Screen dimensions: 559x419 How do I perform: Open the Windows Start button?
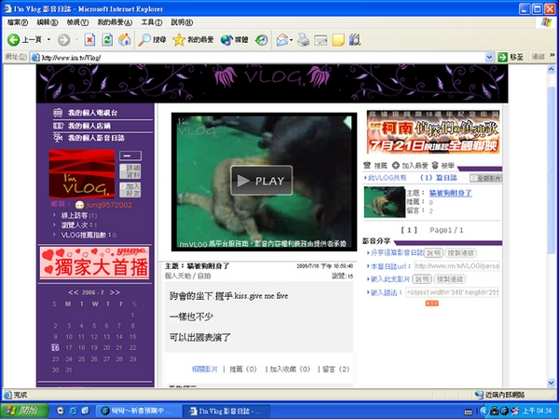tap(24, 411)
